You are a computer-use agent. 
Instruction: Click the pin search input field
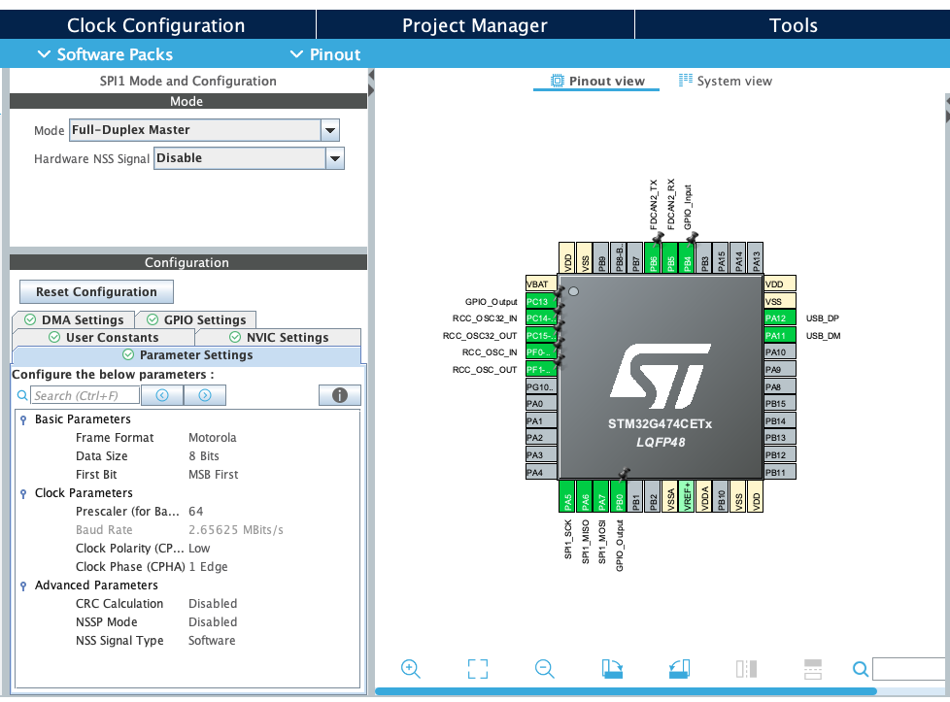[910, 669]
